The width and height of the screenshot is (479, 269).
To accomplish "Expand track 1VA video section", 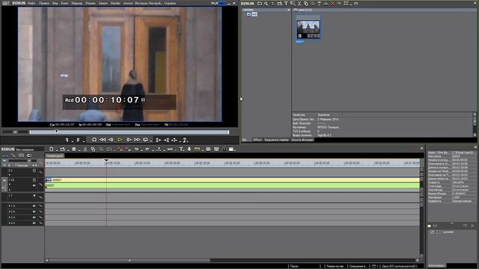I will coord(10,185).
